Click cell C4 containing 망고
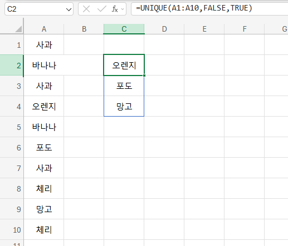 (x=124, y=106)
